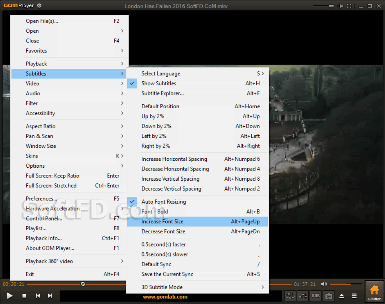Take a screenshot with the camera icon

point(329,296)
